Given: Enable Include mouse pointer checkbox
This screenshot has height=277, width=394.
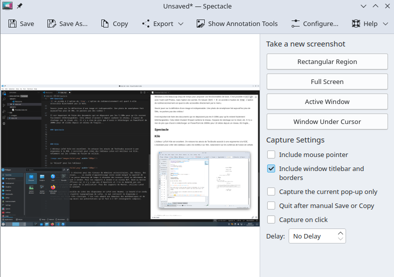Looking at the screenshot, I should 271,155.
